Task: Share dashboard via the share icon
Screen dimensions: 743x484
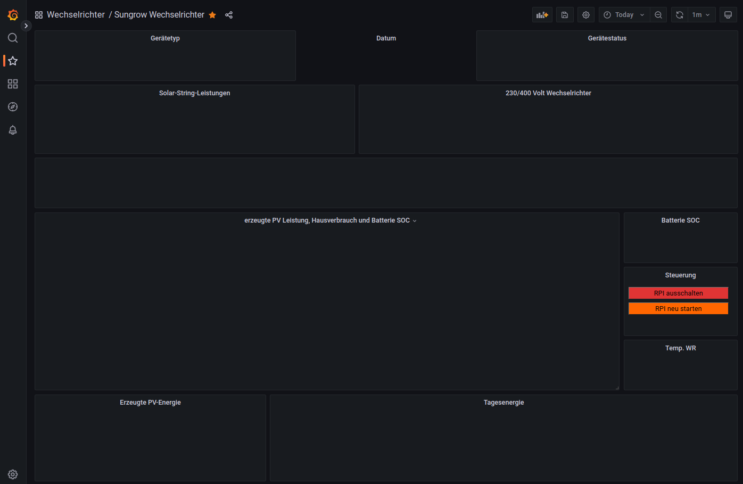Action: point(229,15)
